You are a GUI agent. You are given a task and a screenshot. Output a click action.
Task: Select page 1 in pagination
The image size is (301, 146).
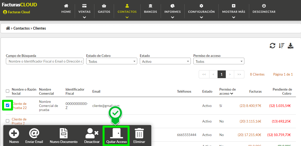click(221, 74)
